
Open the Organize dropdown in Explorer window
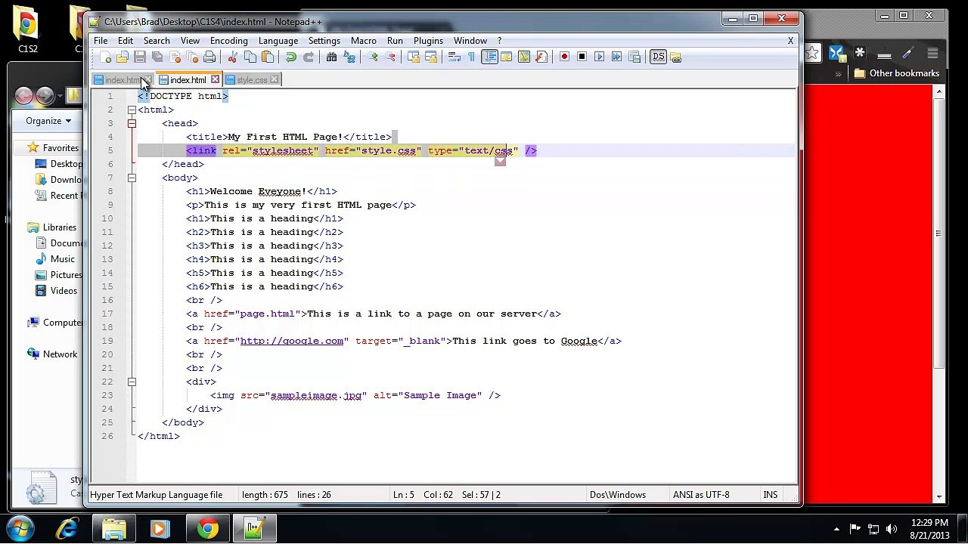point(48,121)
